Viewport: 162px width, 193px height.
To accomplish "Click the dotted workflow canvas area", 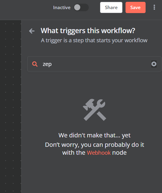I will click(11, 106).
